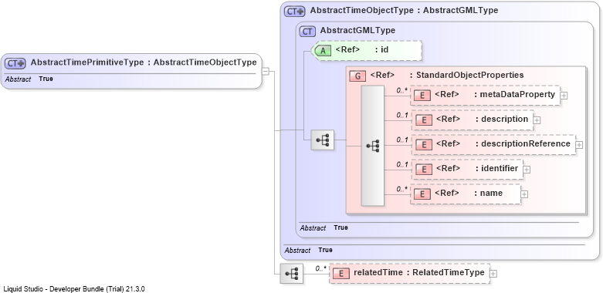The image size is (603, 293).
Task: Expand the relatedTime element
Action: (x=493, y=274)
